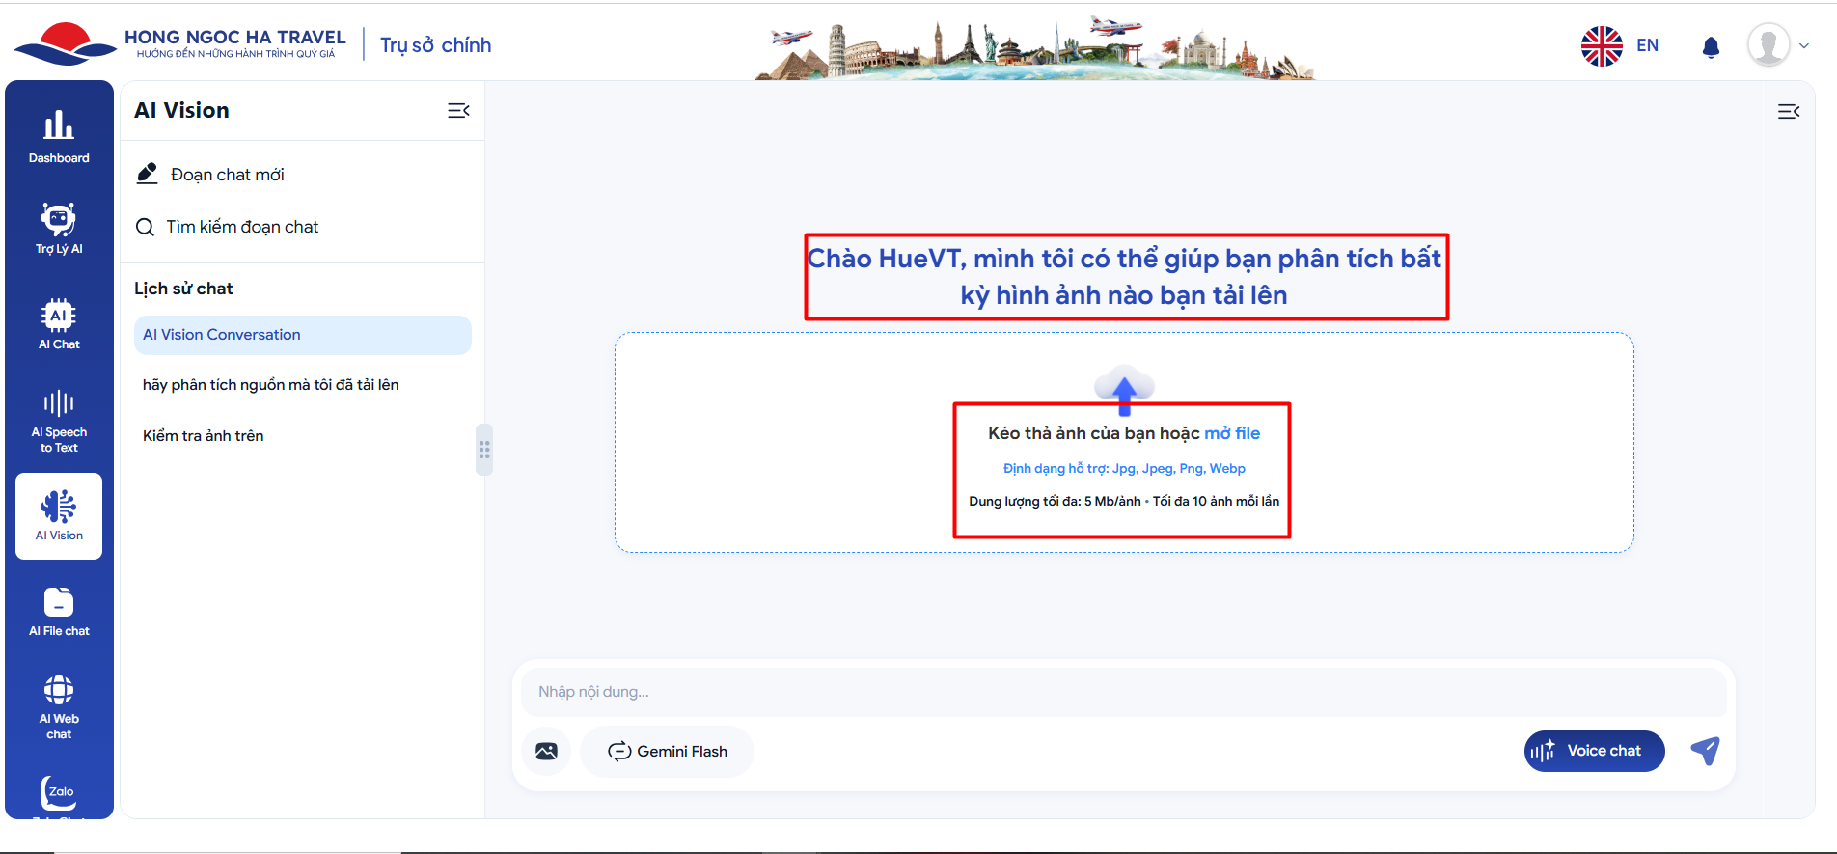Toggle the right-side panel menu icon

point(1788,112)
